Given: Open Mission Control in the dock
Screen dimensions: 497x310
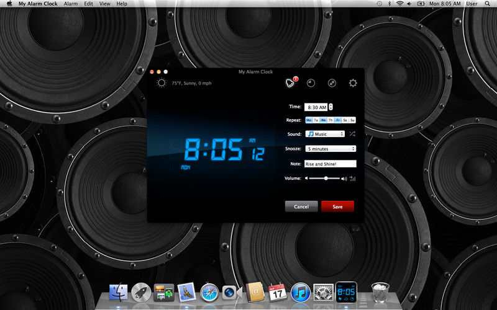Looking at the screenshot, I should (164, 292).
